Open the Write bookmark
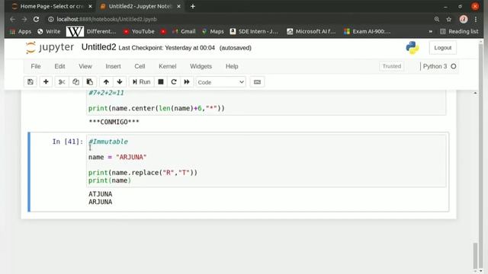 click(x=49, y=31)
